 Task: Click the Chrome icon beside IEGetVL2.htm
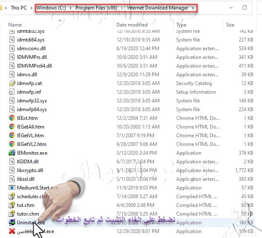(12, 144)
